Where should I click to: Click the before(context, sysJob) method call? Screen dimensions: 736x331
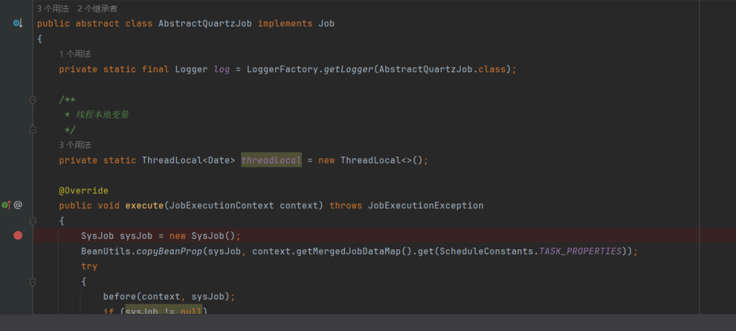tap(166, 297)
